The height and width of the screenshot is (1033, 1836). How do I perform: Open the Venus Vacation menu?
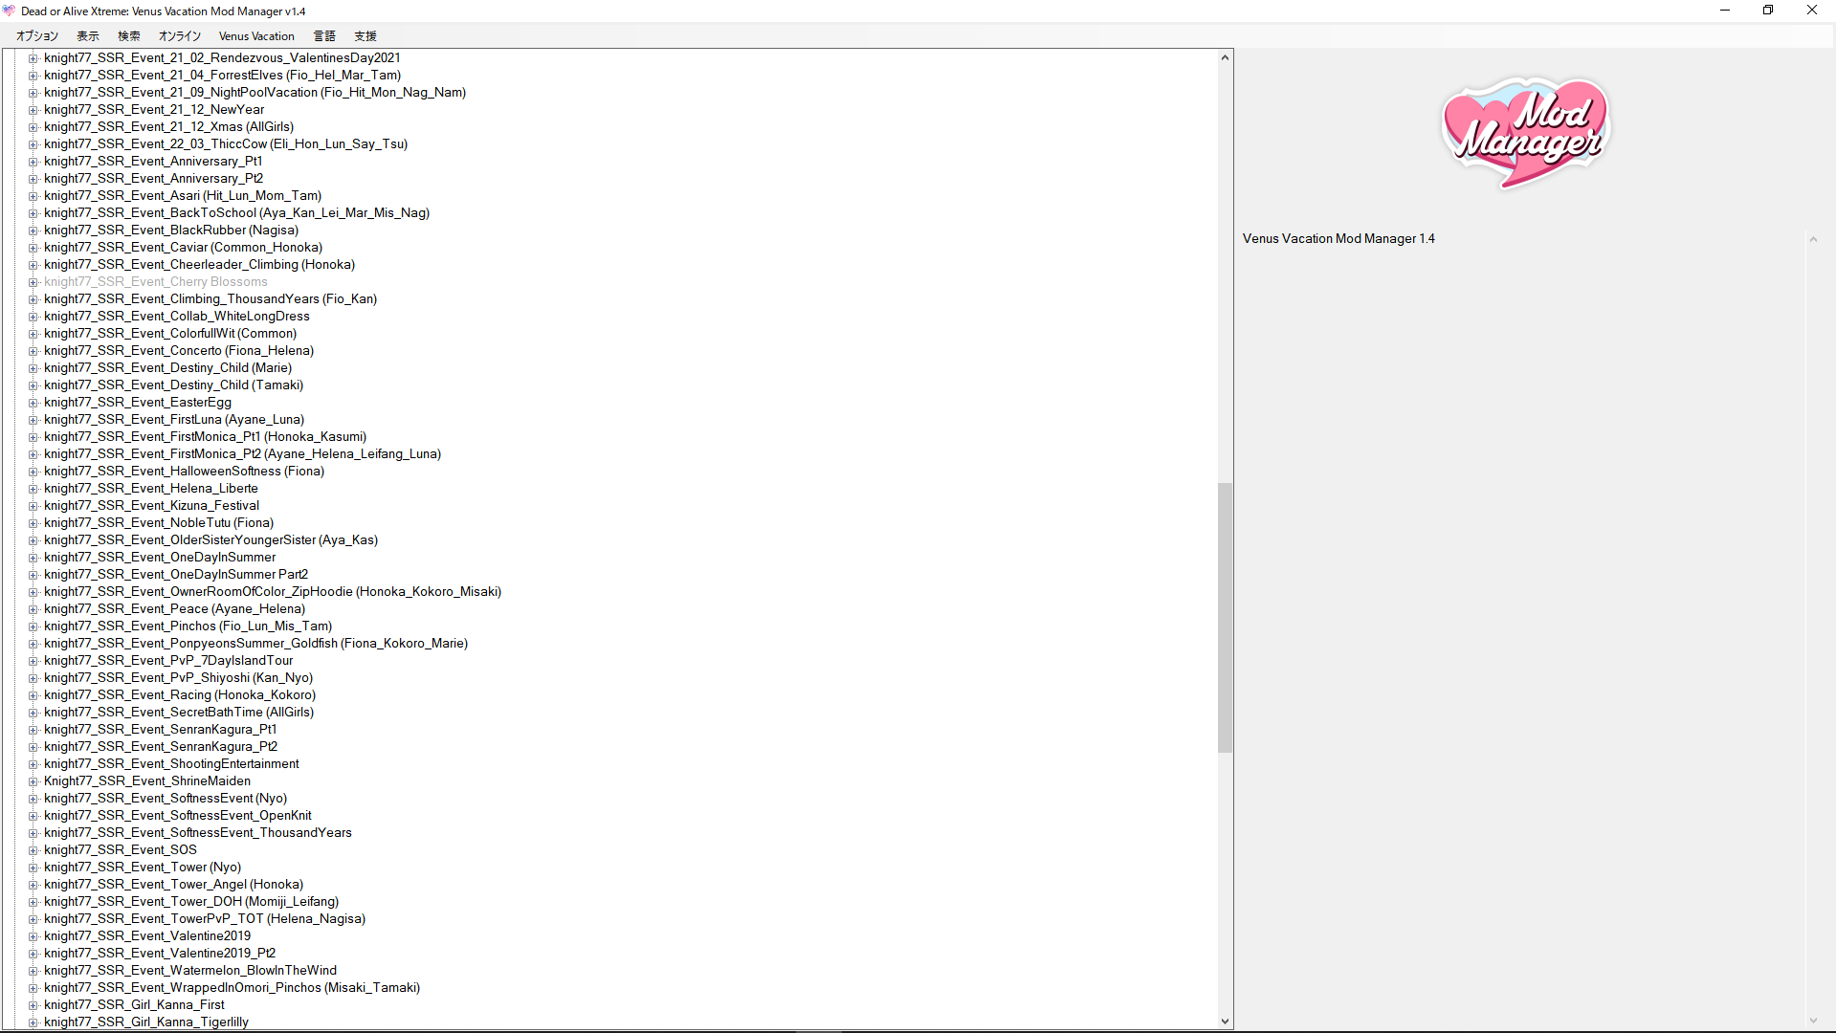pyautogui.click(x=256, y=36)
